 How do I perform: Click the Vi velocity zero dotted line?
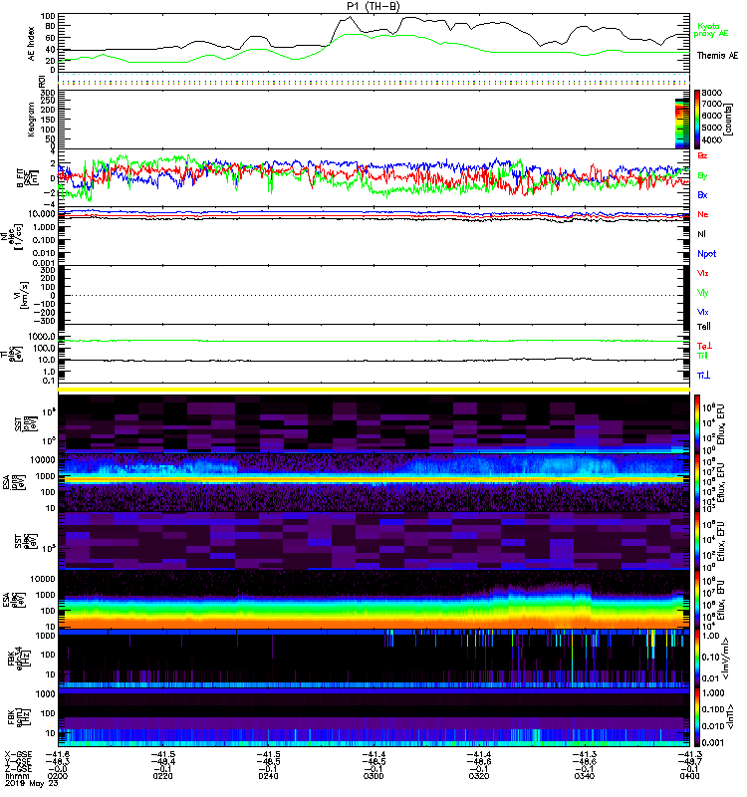373,295
